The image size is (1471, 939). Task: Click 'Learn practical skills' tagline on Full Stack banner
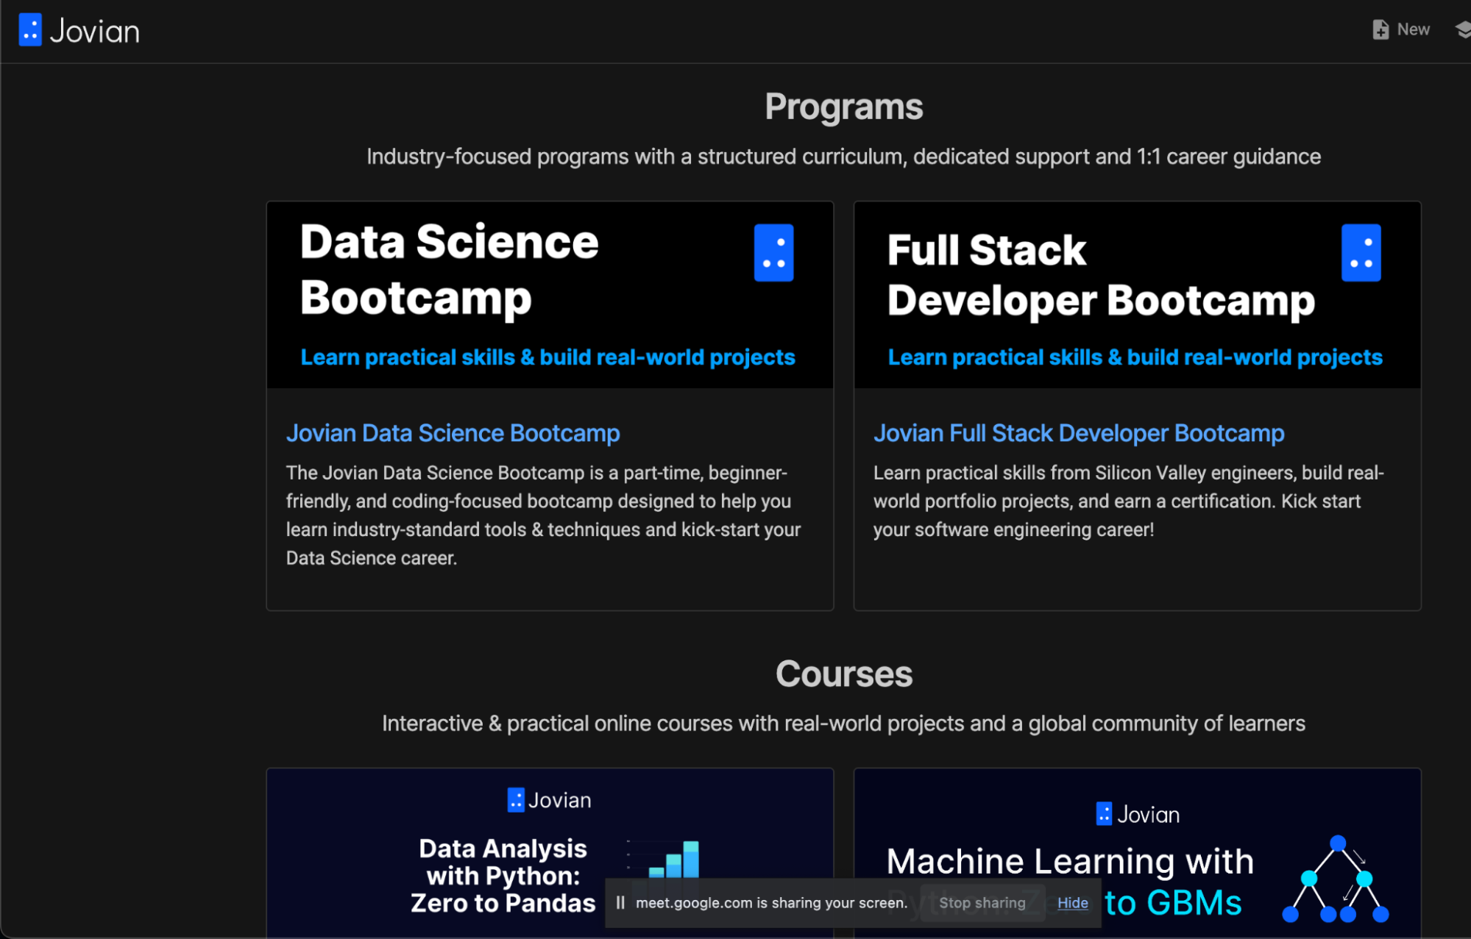[x=1135, y=357]
